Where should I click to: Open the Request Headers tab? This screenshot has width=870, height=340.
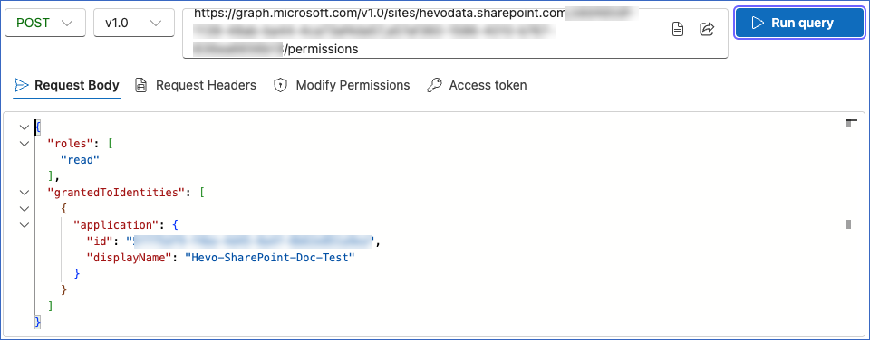196,85
